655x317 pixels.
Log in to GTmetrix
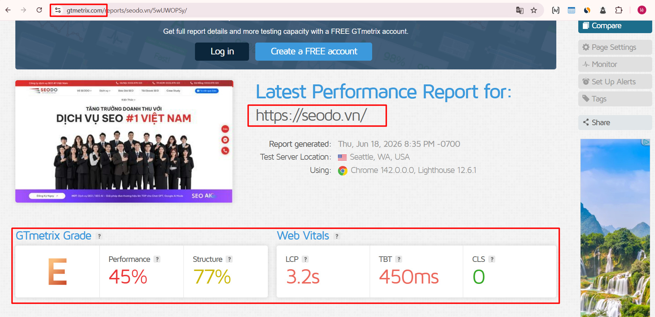[222, 52]
